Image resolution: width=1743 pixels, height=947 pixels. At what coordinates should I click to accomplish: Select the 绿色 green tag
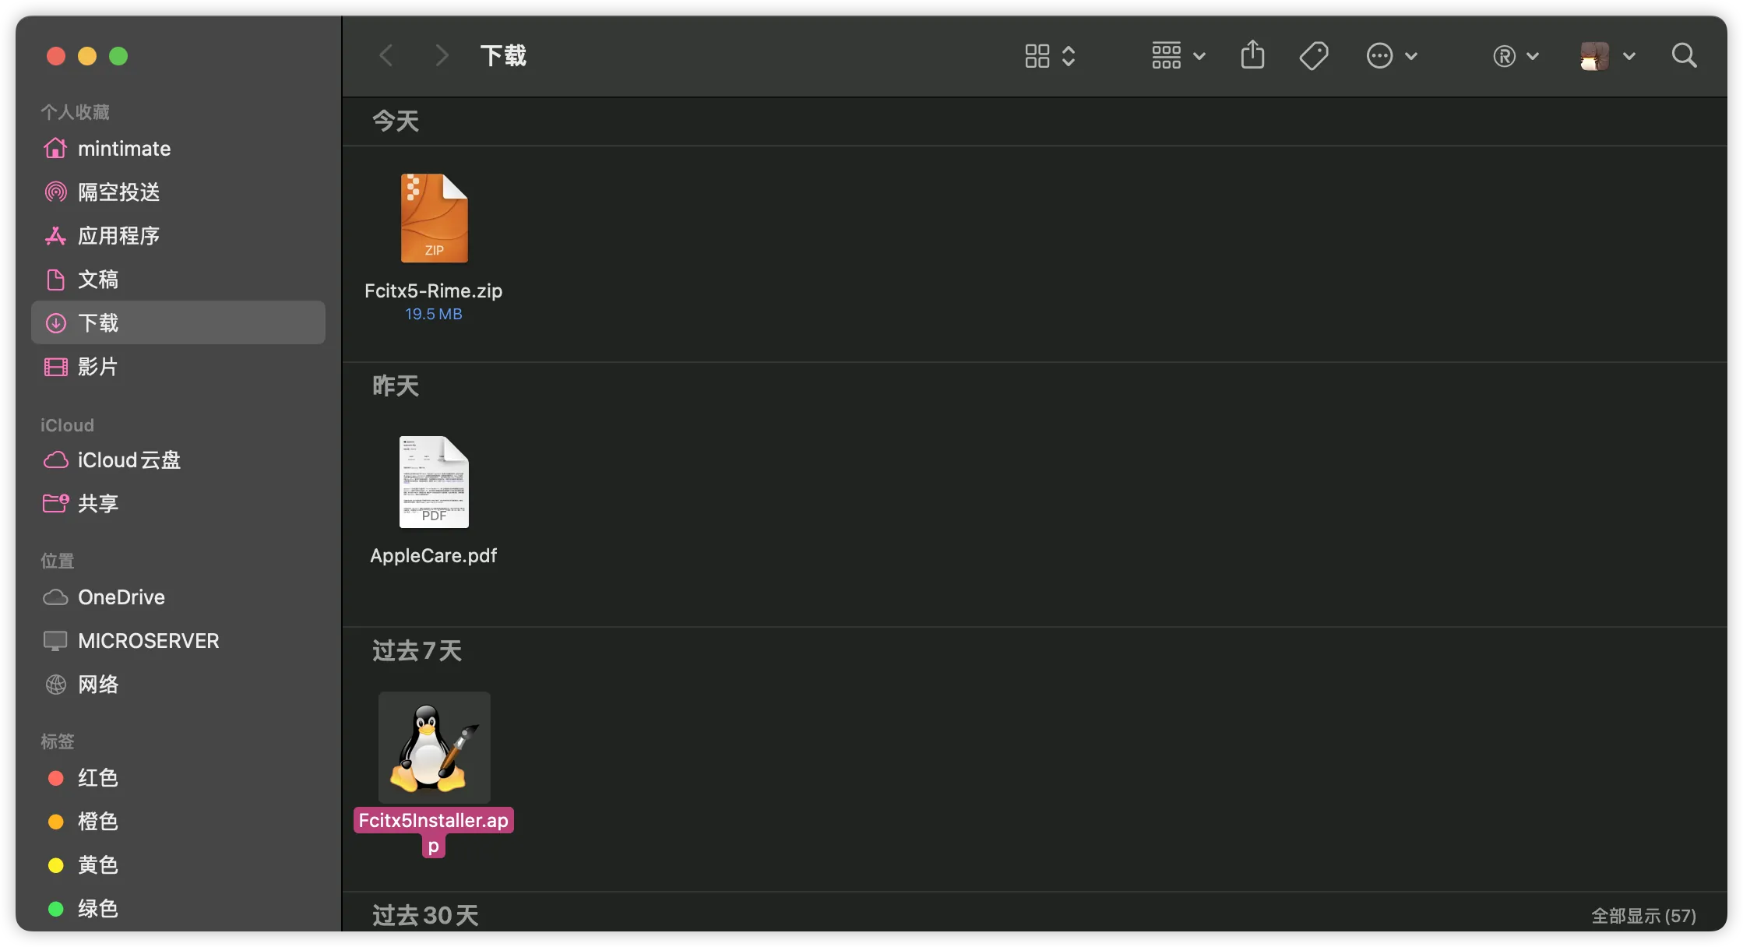178,908
